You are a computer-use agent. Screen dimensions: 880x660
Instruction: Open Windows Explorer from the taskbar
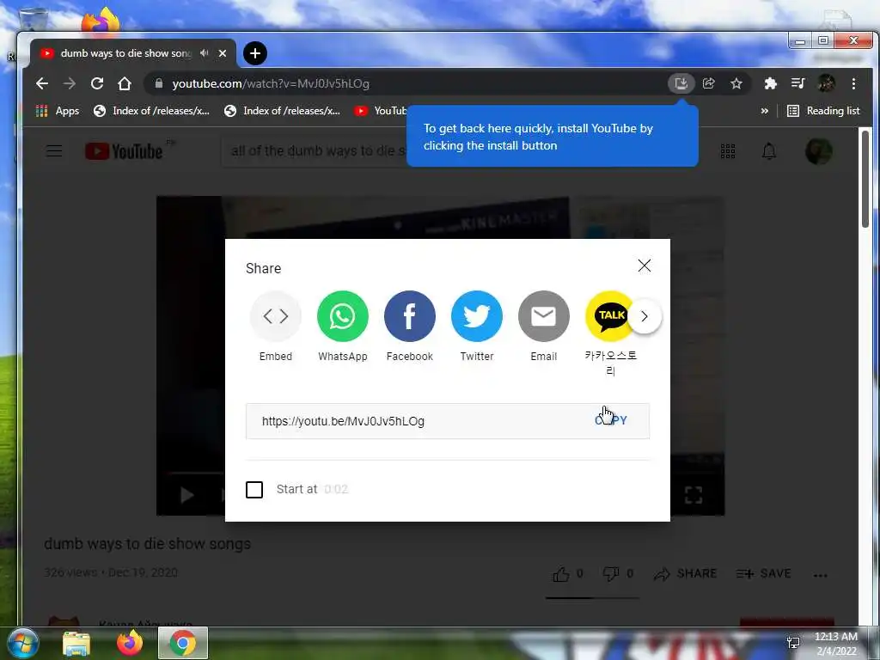tap(76, 643)
